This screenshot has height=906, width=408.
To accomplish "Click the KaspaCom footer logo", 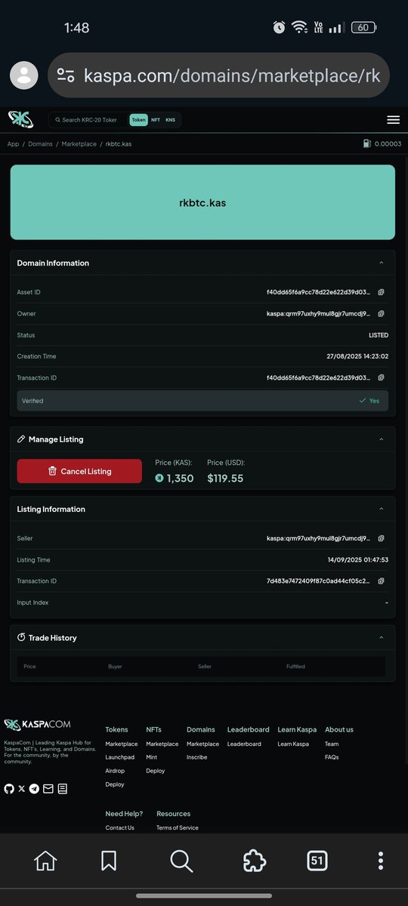I will click(x=38, y=725).
